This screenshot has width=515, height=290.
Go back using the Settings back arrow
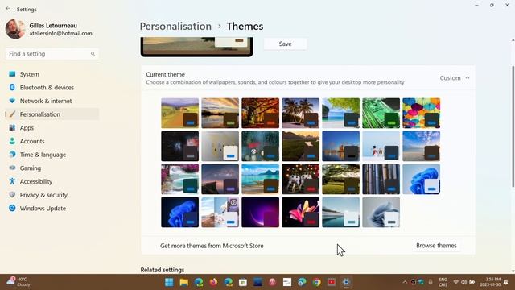[8, 9]
